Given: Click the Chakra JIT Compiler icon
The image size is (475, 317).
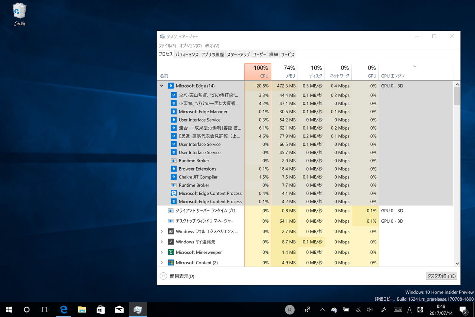Looking at the screenshot, I should (173, 177).
